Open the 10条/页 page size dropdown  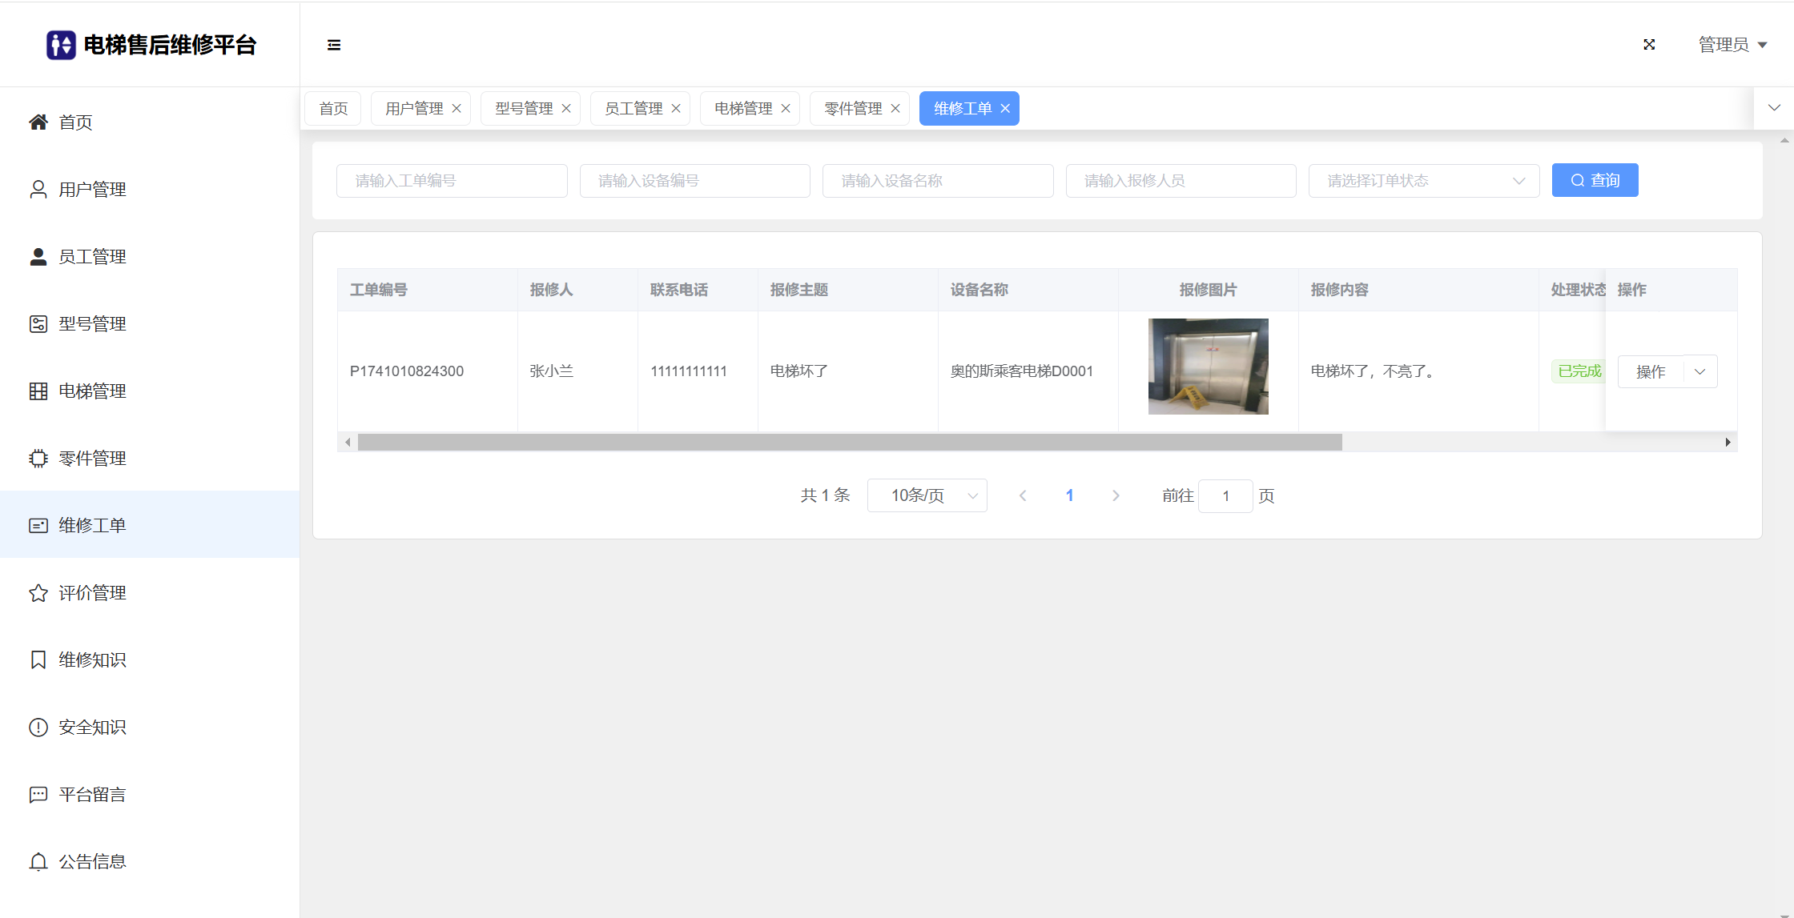(927, 496)
